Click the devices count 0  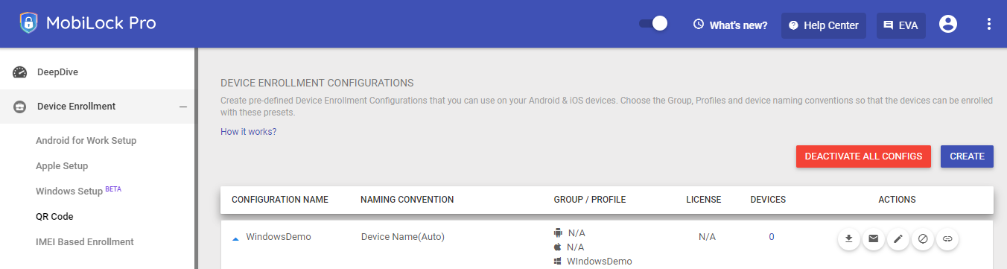[772, 237]
